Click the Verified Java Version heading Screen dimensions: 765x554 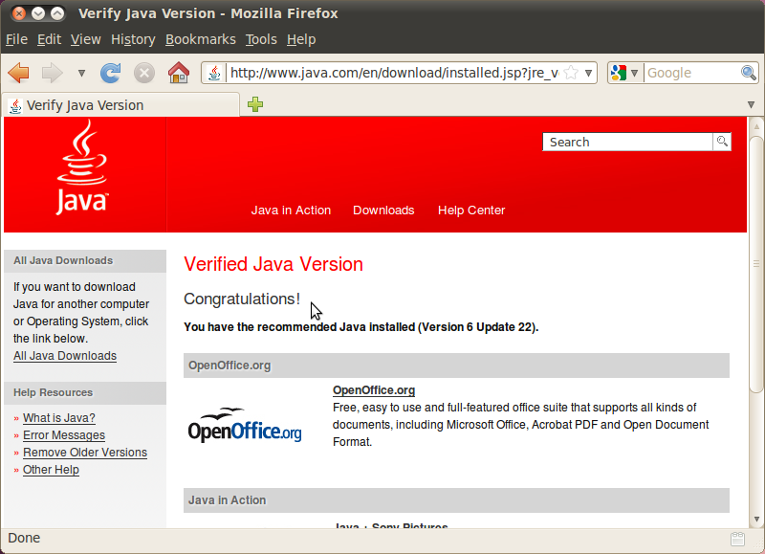pos(273,264)
